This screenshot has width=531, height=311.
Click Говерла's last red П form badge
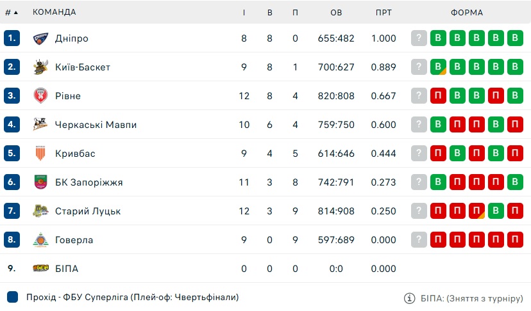pos(515,239)
